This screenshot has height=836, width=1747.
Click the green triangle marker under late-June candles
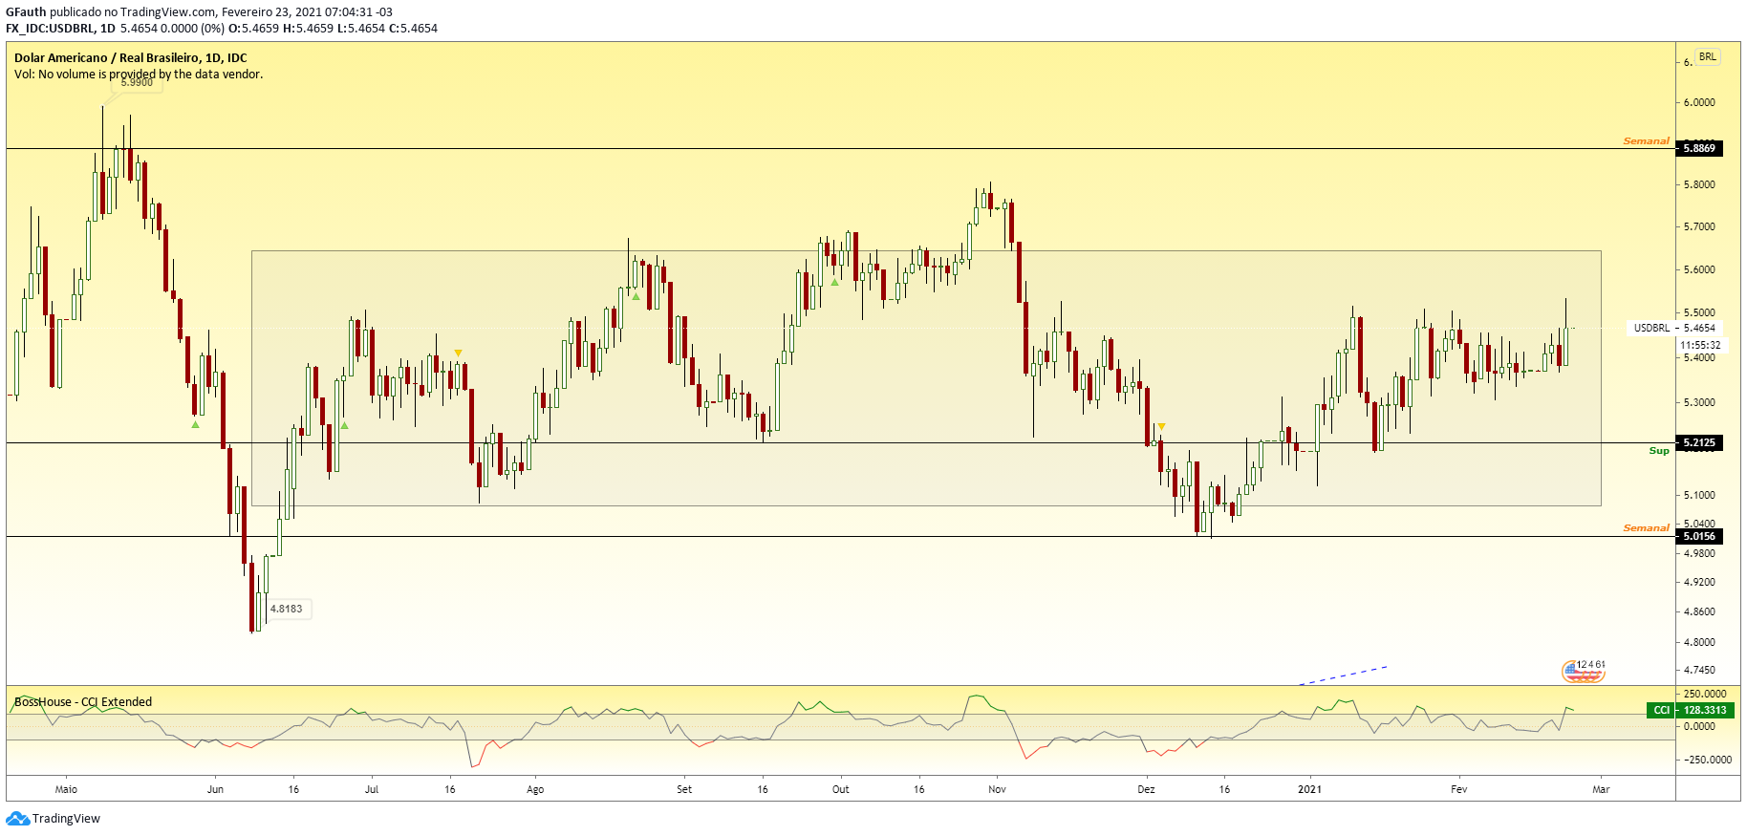click(344, 425)
